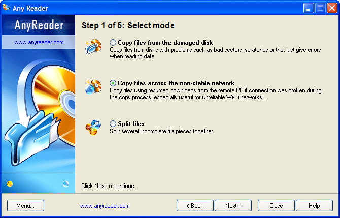Open the www.anyreader.com link at bottom
The width and height of the screenshot is (340, 218).
pyautogui.click(x=105, y=206)
